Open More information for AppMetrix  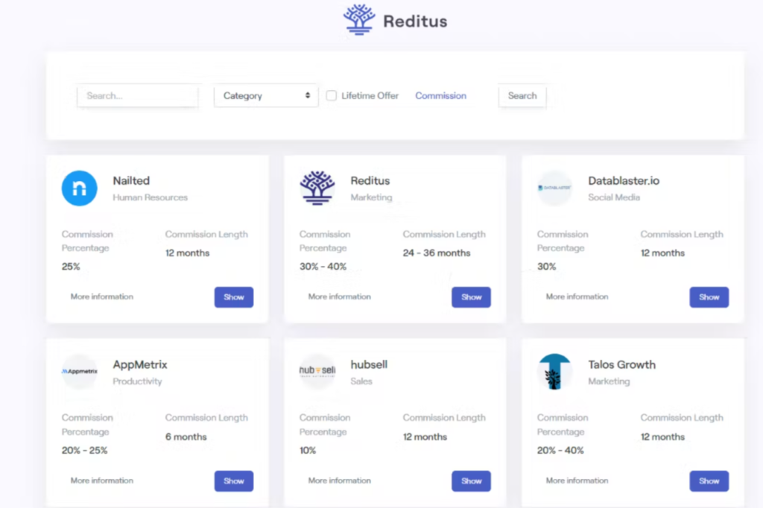[101, 480]
